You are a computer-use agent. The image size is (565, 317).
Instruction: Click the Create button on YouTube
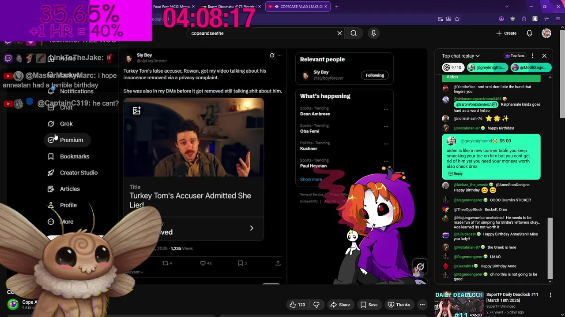(x=506, y=33)
